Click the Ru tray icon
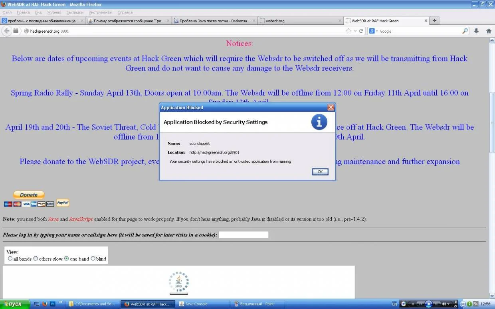The image size is (495, 309). 476,304
